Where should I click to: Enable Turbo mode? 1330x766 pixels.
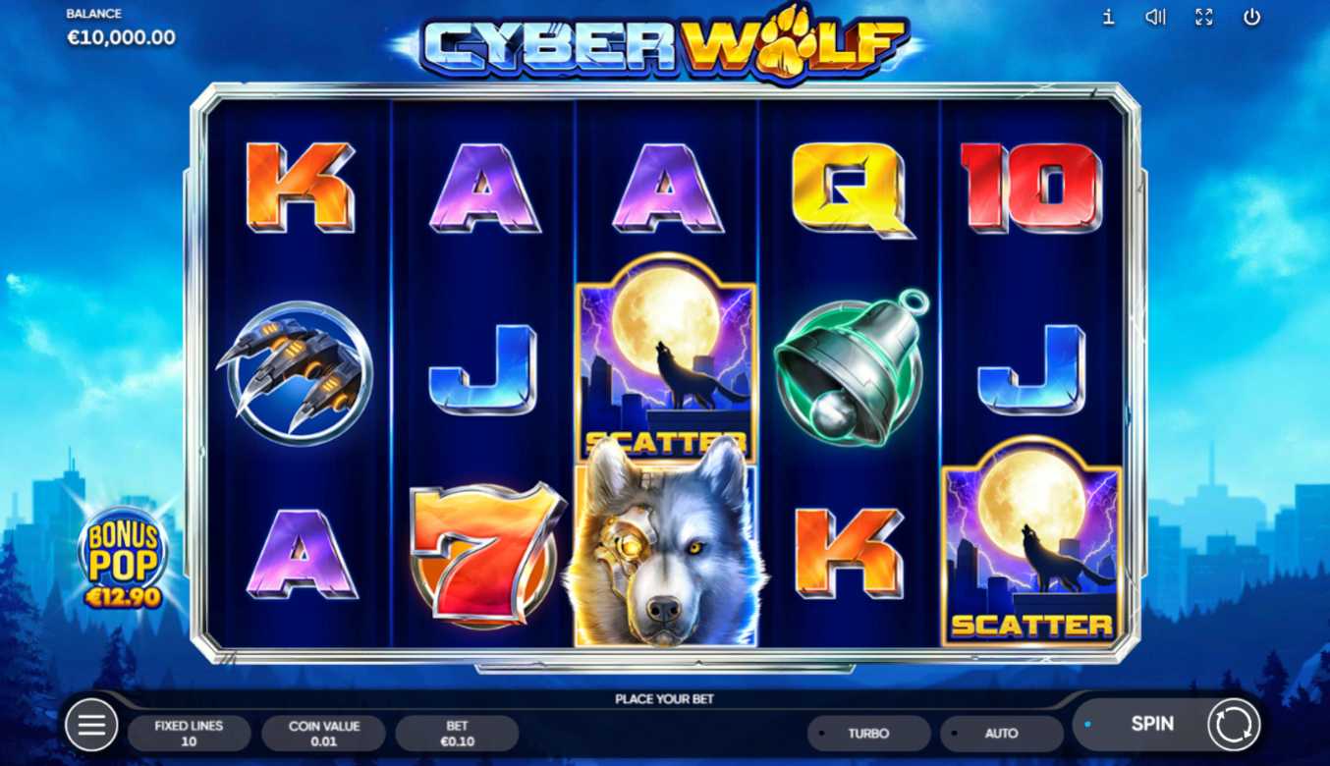coord(868,734)
